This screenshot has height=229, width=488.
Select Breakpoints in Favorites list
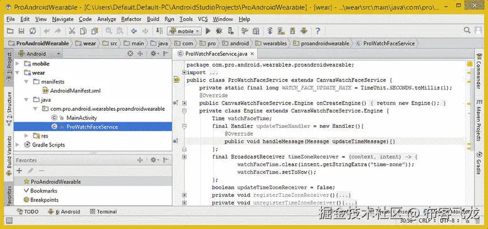click(41, 200)
